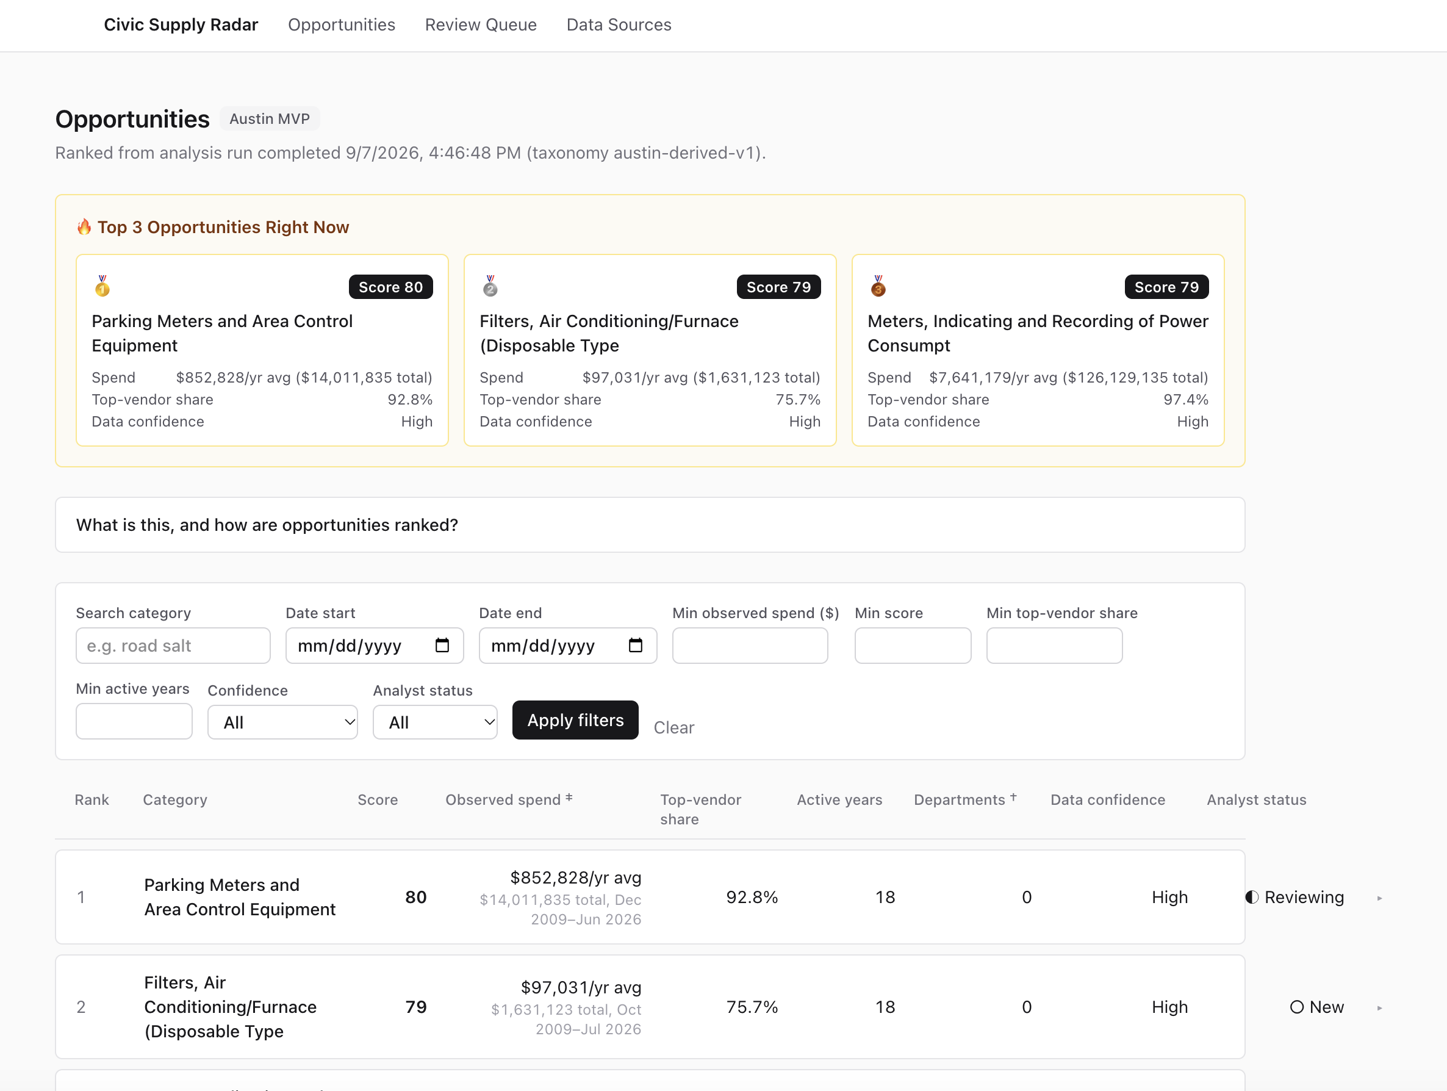Select the Parking Meters table row category name
This screenshot has width=1447, height=1091.
tap(239, 898)
